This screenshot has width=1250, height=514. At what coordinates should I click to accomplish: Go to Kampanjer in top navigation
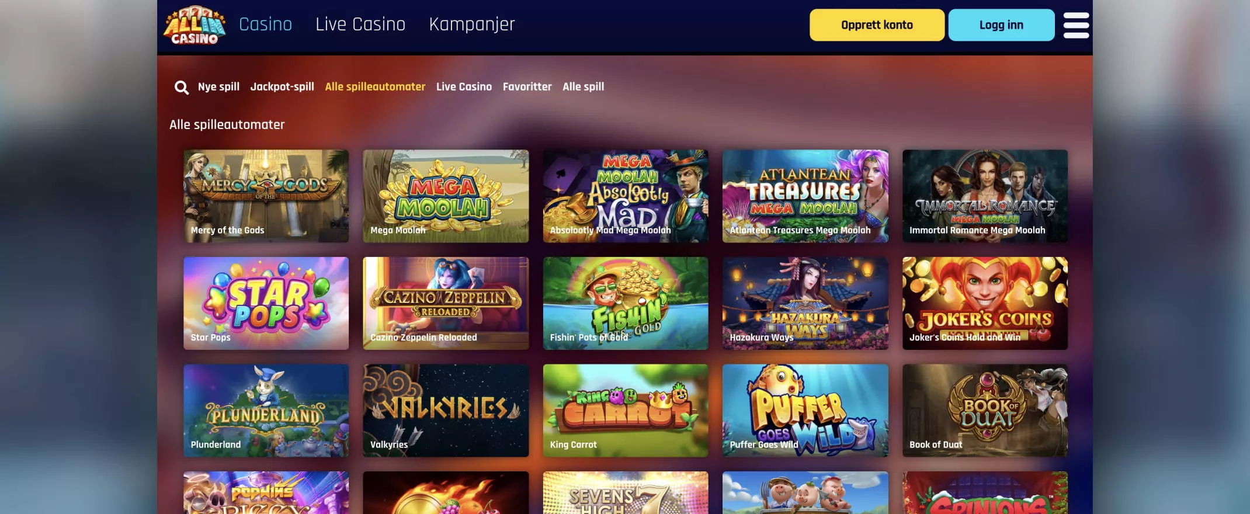click(x=472, y=24)
